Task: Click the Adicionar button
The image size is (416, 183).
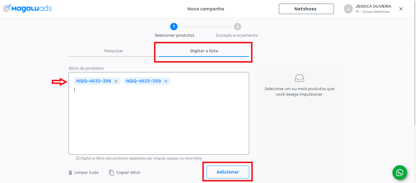Action: tap(228, 172)
